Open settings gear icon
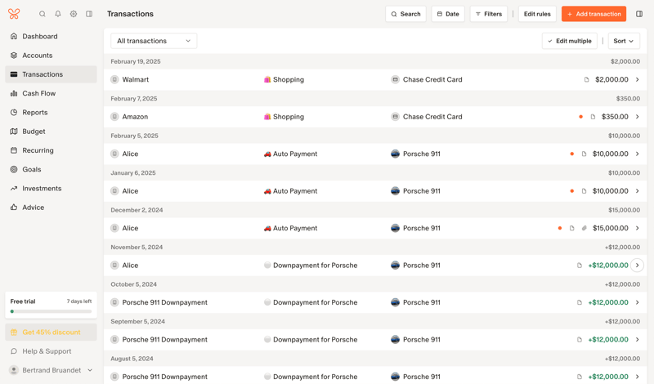The height and width of the screenshot is (384, 654). tap(74, 14)
